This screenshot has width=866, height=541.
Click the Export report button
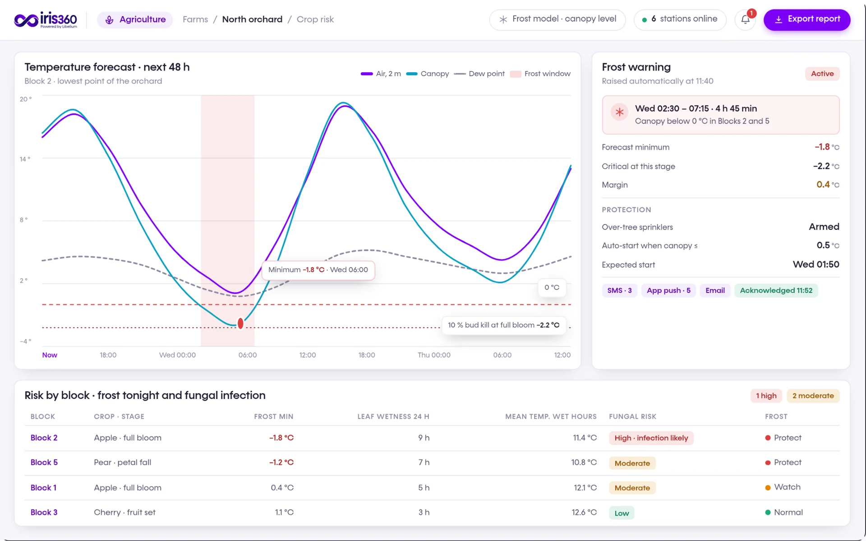[x=807, y=19]
